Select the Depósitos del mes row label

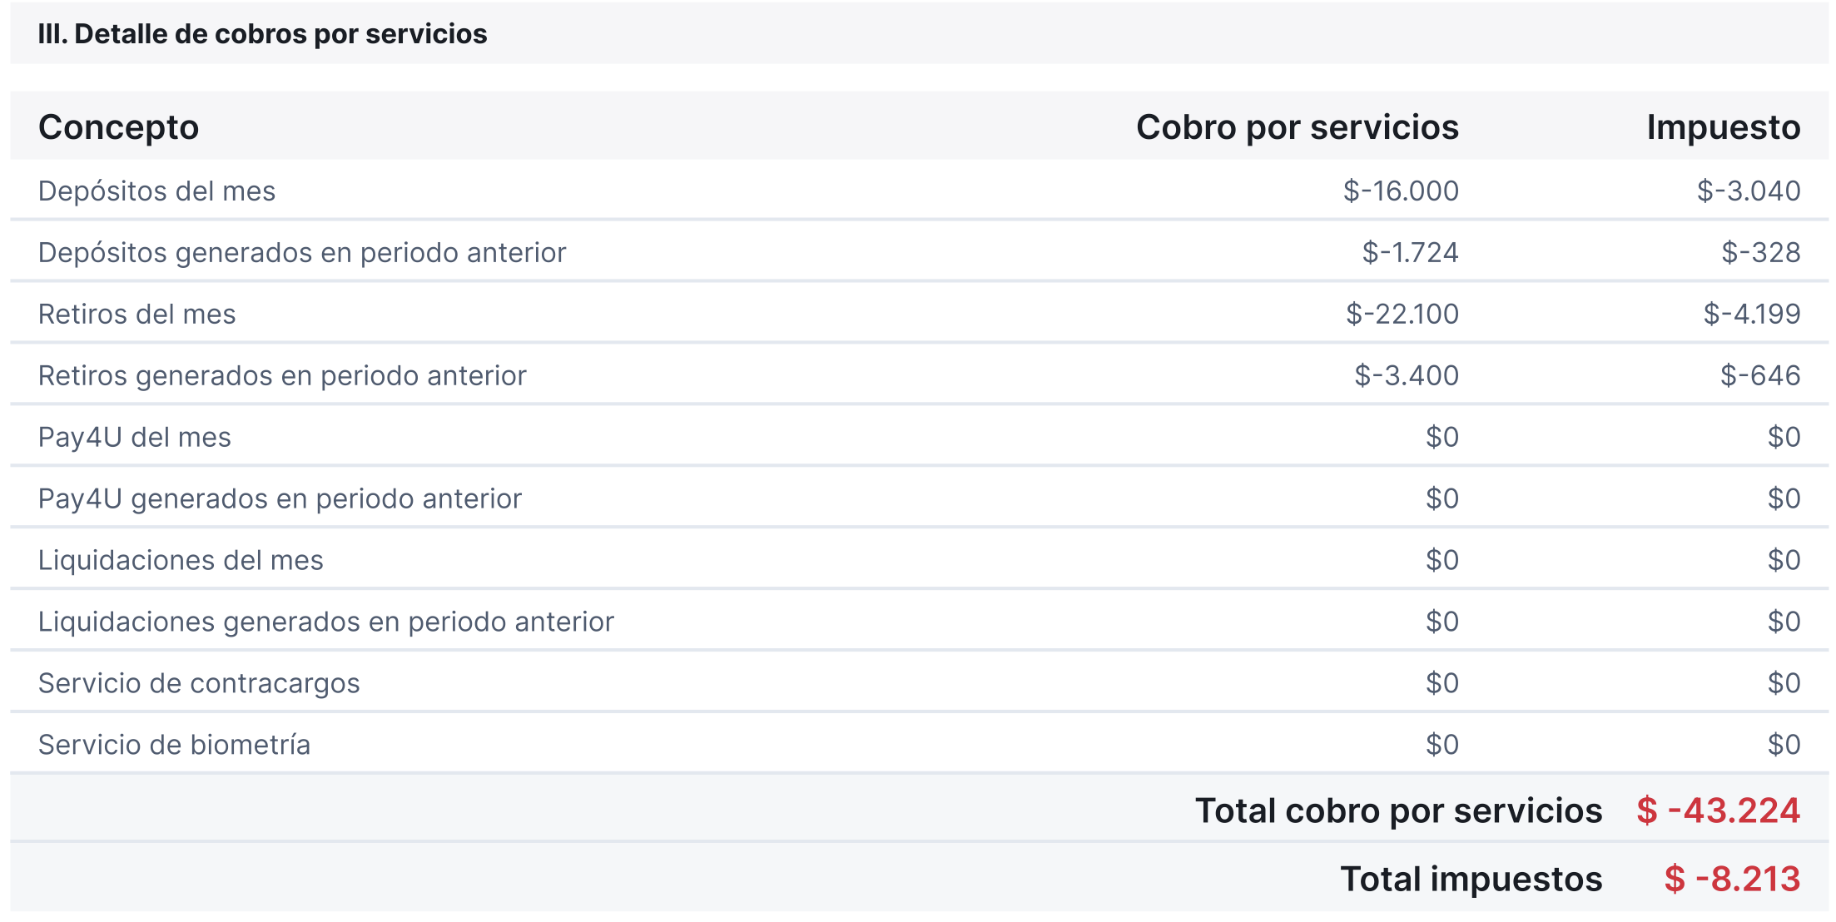click(156, 191)
